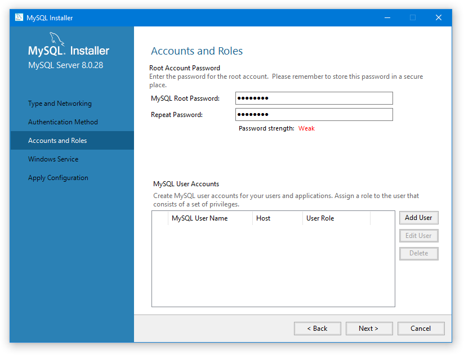Go back with the Back button
464x355 pixels.
(x=317, y=329)
